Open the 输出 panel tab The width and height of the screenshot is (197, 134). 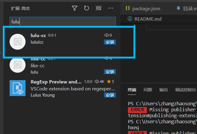tap(163, 90)
